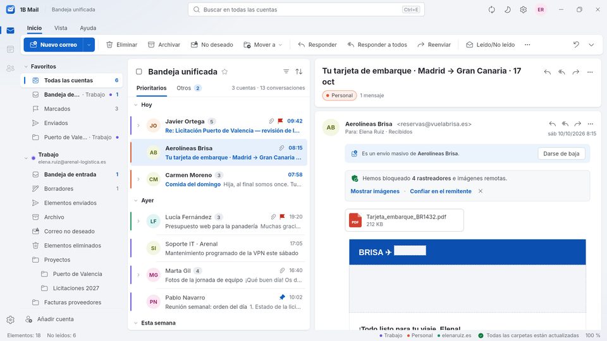Open Soporte IT - Arenal email

pos(219,248)
